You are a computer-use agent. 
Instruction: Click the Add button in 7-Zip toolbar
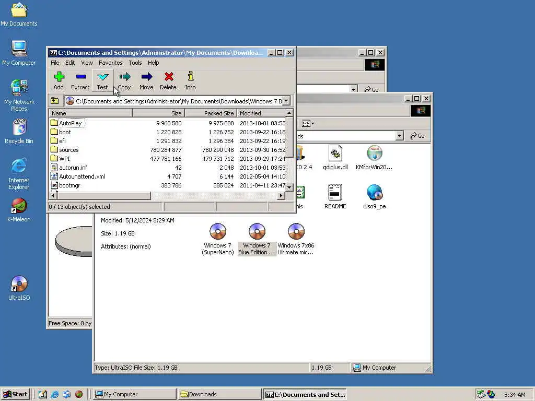[59, 81]
